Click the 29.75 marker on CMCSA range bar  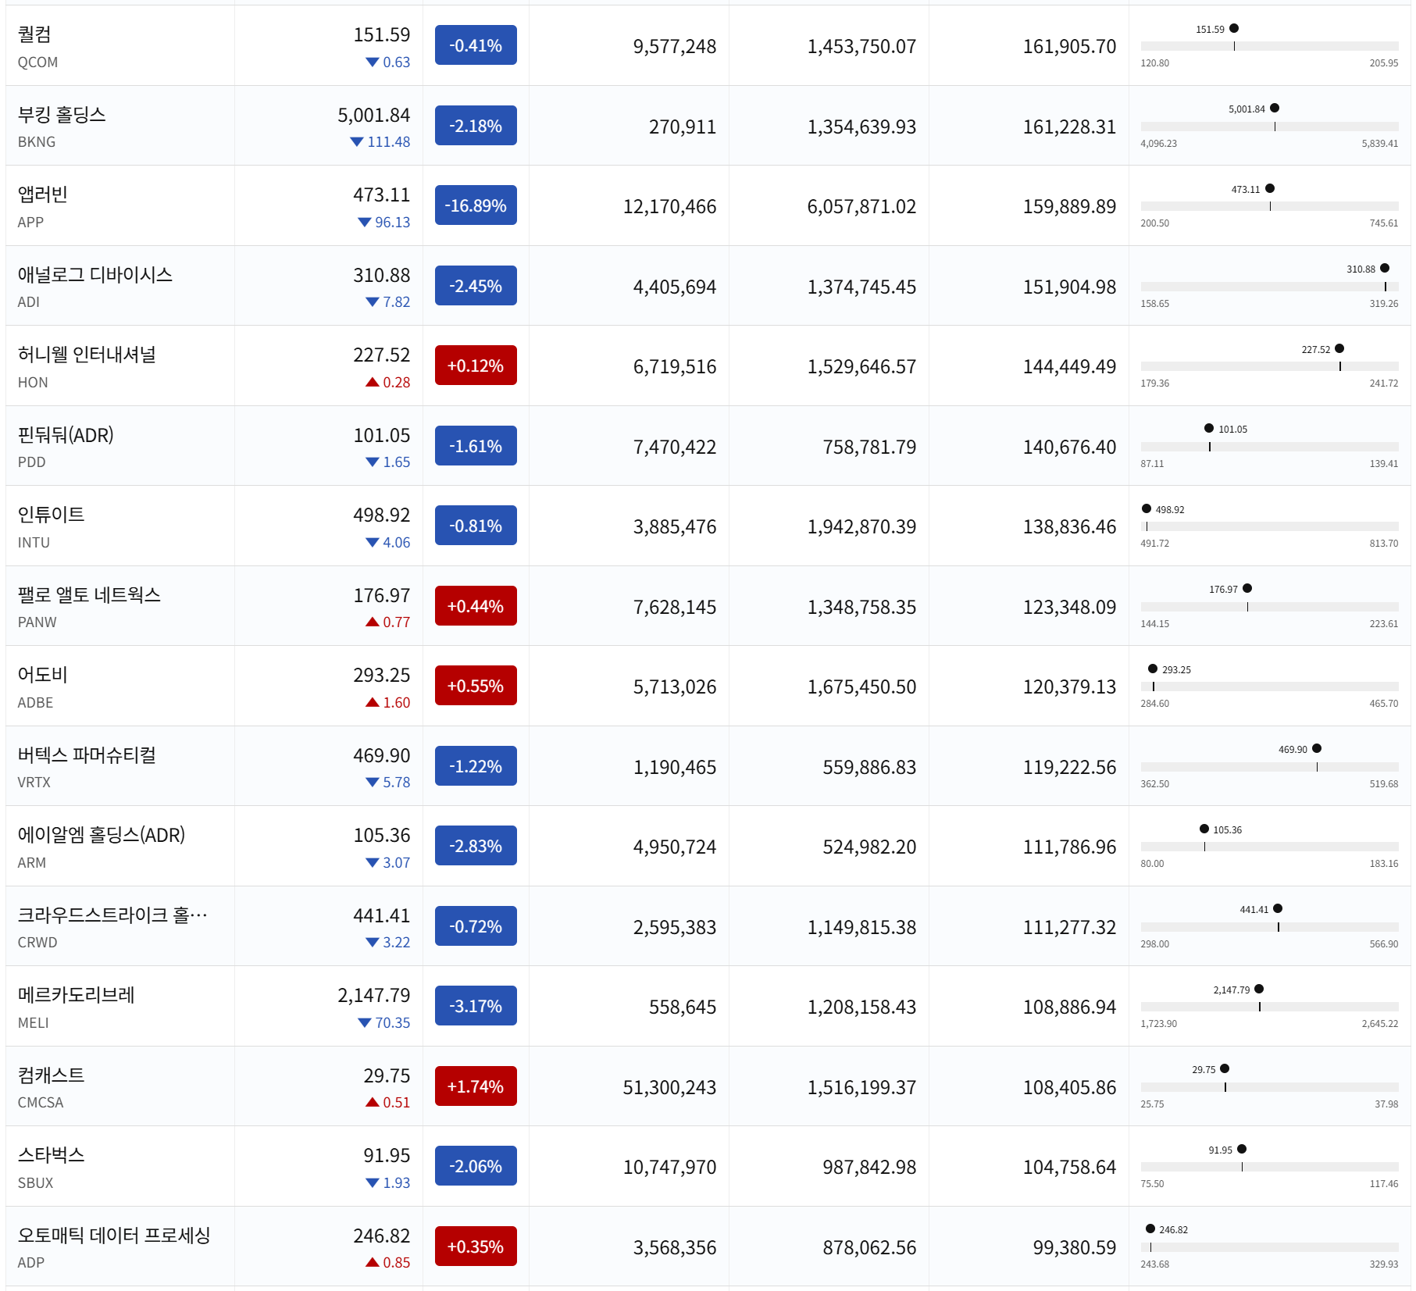1225,1068
